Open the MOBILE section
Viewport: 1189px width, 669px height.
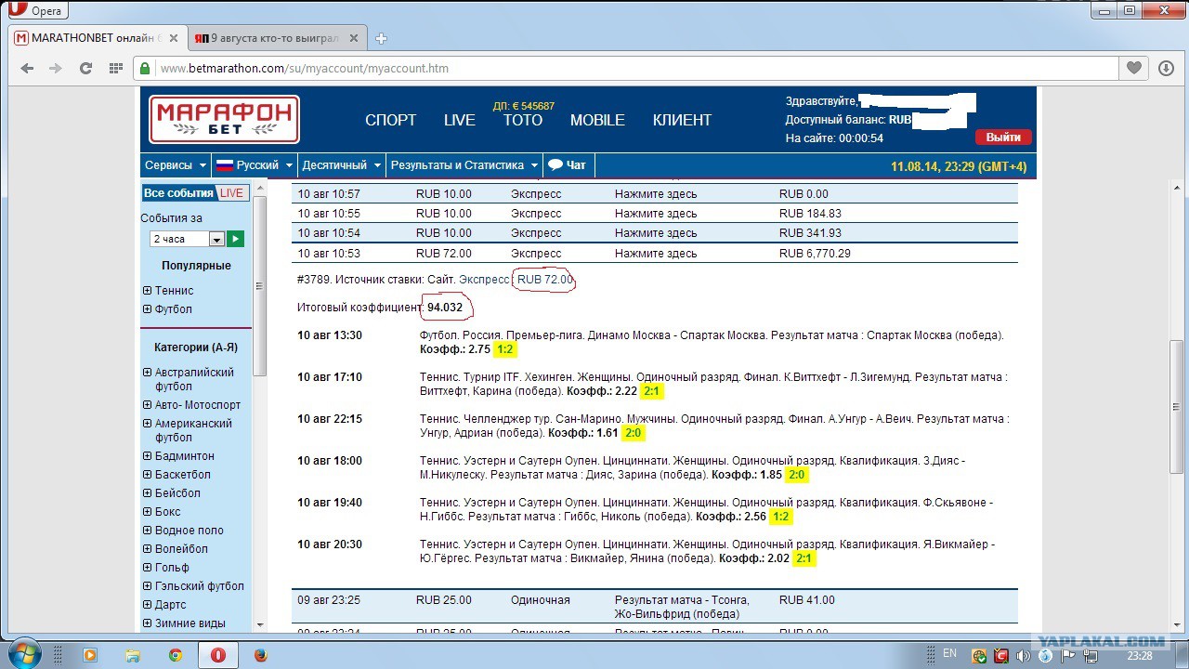[x=597, y=120]
